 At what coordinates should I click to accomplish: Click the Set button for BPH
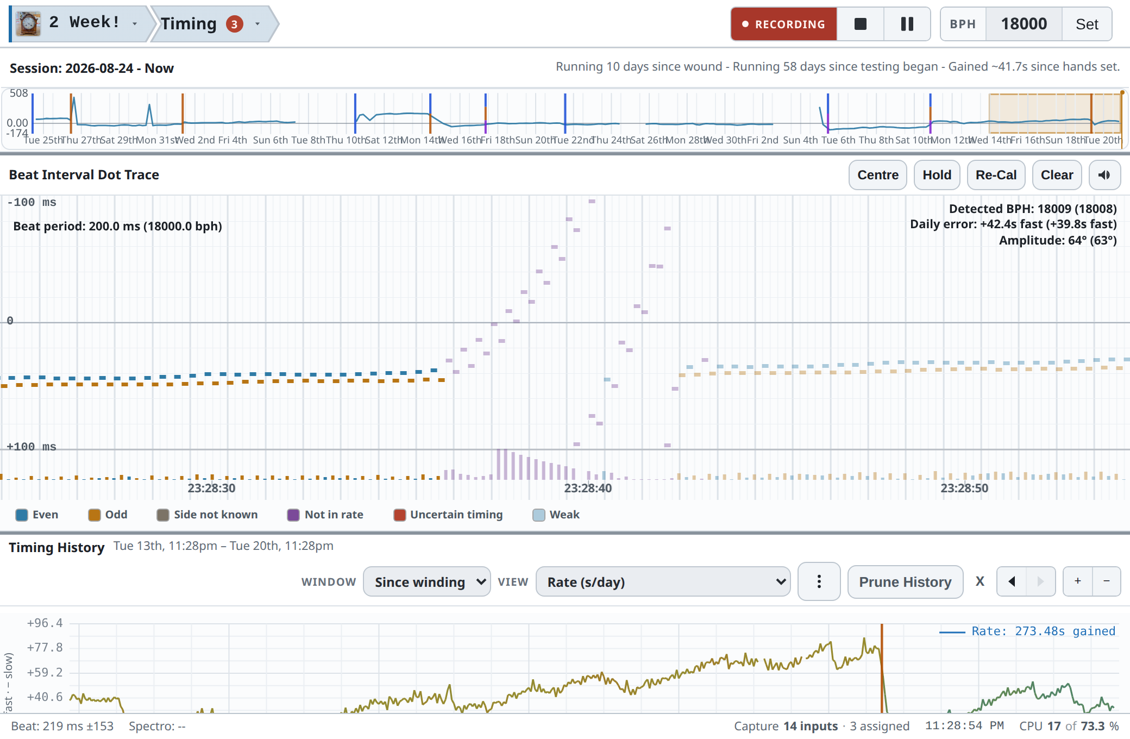coord(1087,24)
